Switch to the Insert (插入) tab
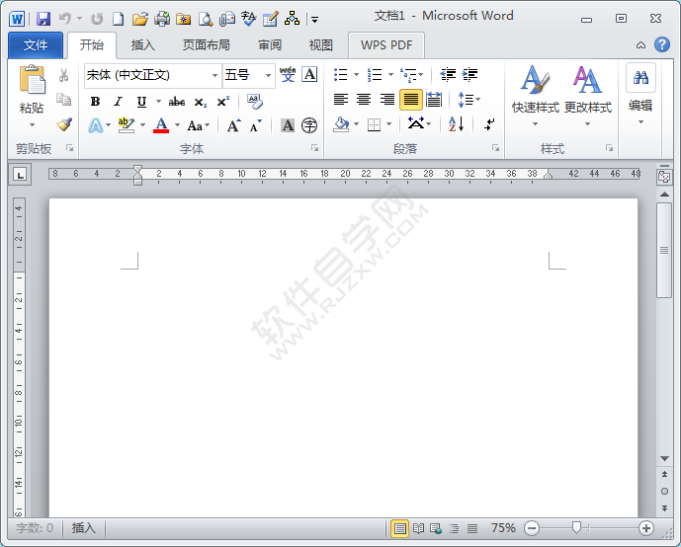This screenshot has height=547, width=681. click(x=143, y=44)
